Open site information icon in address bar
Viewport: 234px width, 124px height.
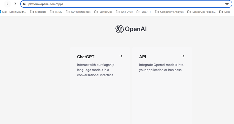pyautogui.click(x=24, y=4)
